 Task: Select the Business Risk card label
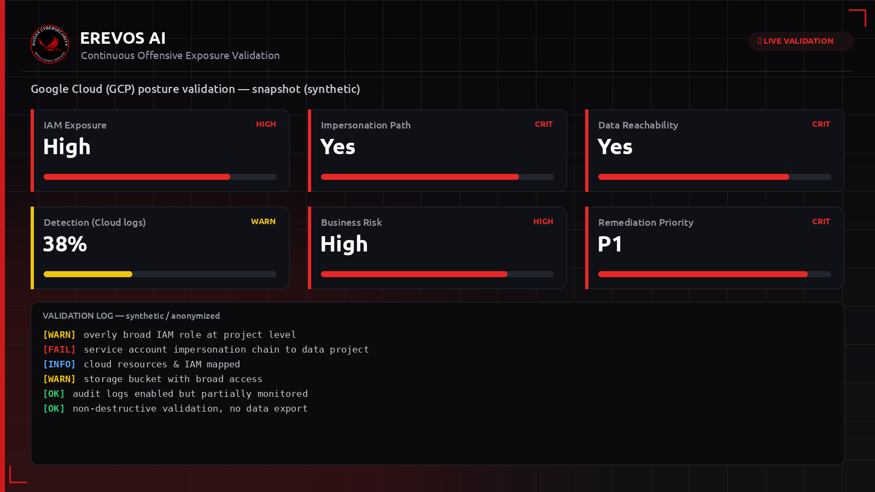point(352,222)
